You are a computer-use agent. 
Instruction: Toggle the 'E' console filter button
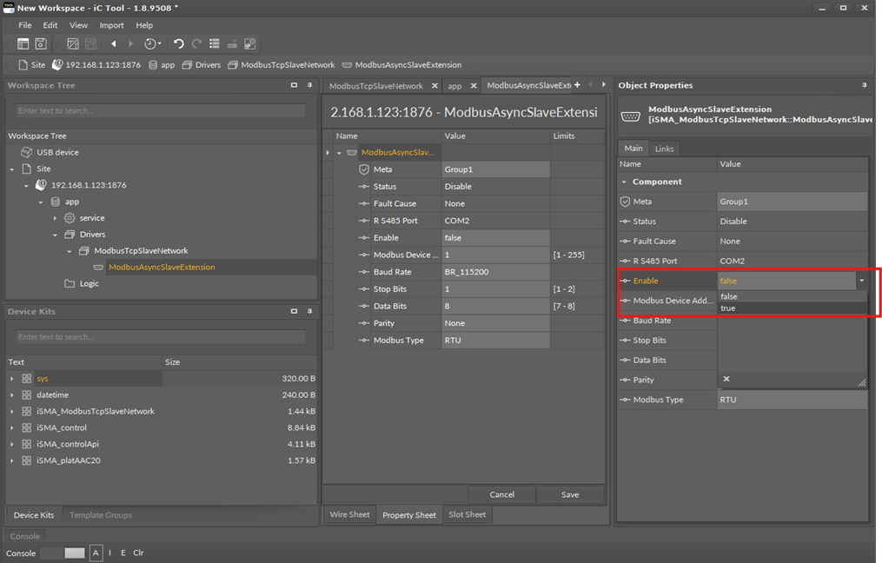pyautogui.click(x=123, y=553)
